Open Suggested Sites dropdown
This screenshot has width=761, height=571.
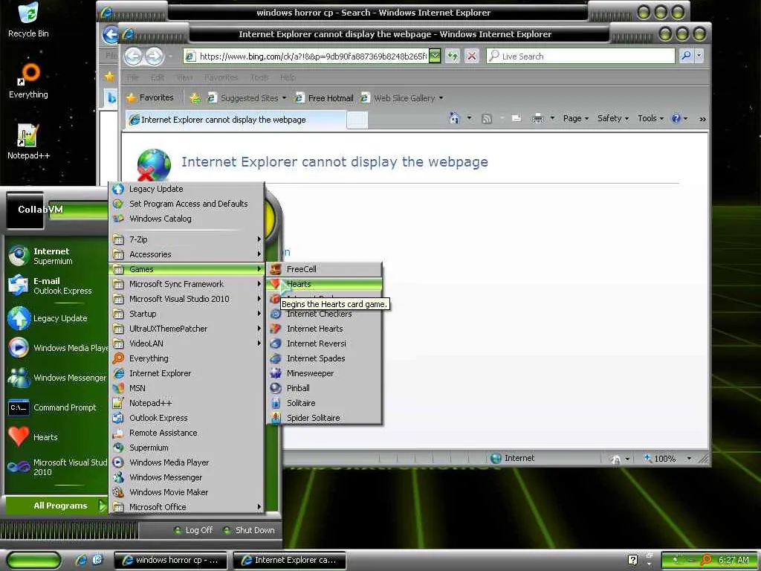pos(247,98)
